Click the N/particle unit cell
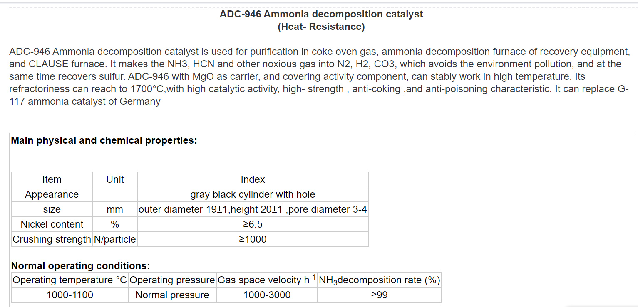The height and width of the screenshot is (307, 638). [x=115, y=239]
